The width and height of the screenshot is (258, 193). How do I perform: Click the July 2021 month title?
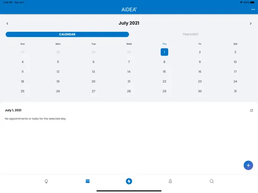click(x=129, y=23)
